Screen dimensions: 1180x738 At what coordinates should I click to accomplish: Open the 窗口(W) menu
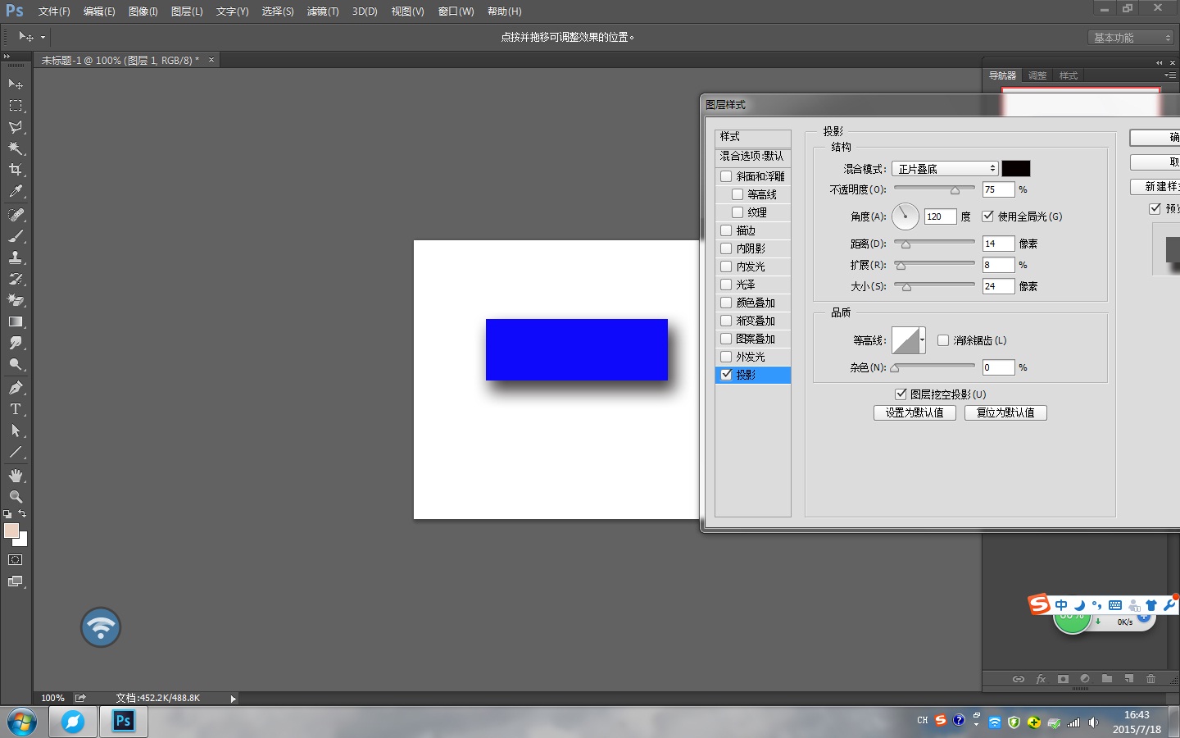point(456,11)
